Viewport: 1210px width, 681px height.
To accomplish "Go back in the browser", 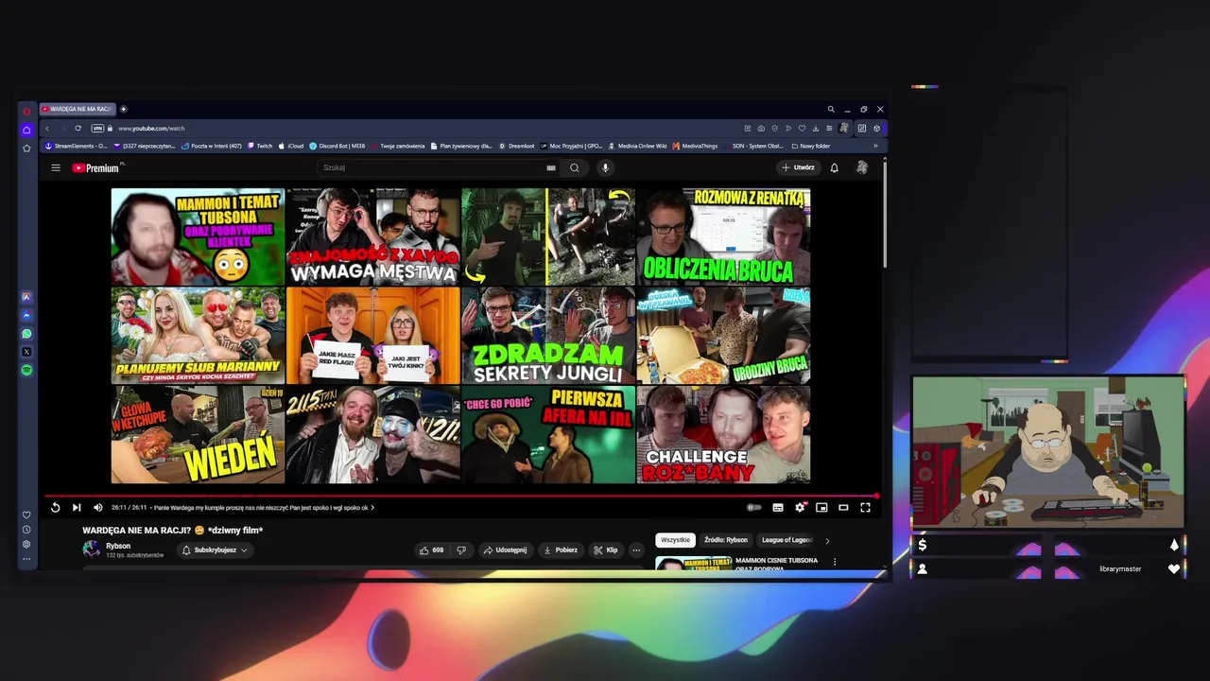I will 47,129.
